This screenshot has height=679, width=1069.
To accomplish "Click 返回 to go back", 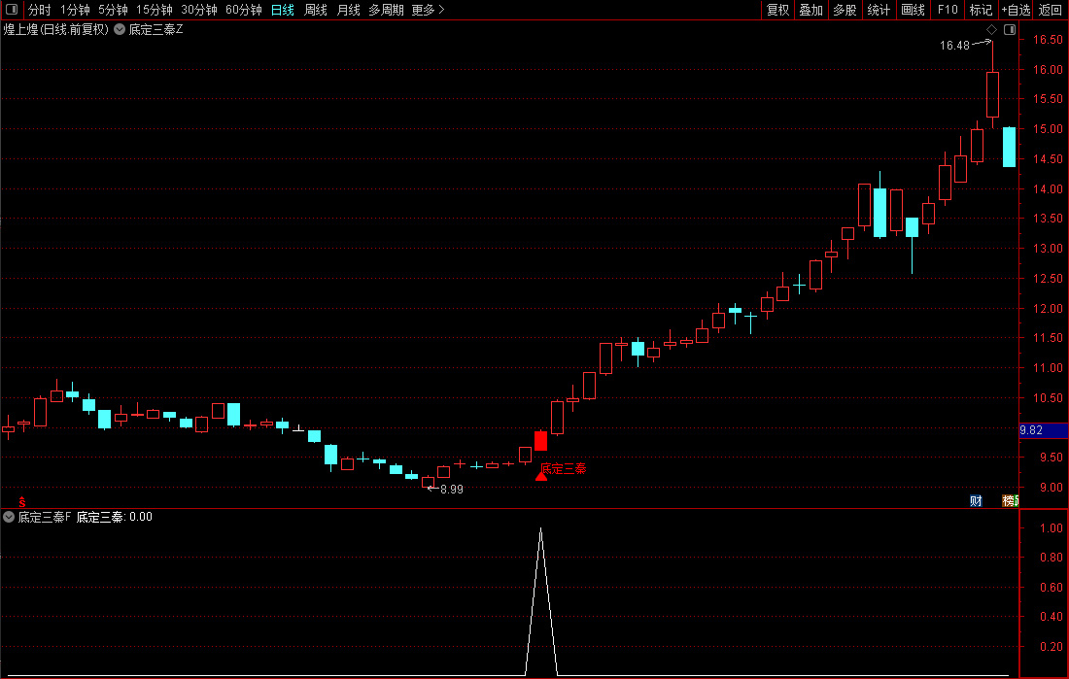I will click(x=1050, y=10).
